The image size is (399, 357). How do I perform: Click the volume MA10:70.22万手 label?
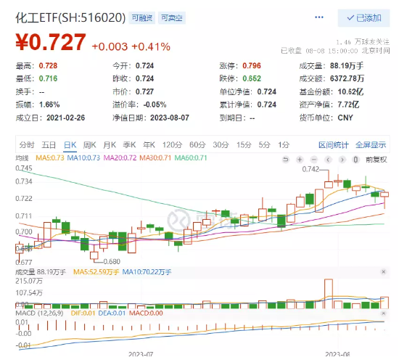pos(147,272)
